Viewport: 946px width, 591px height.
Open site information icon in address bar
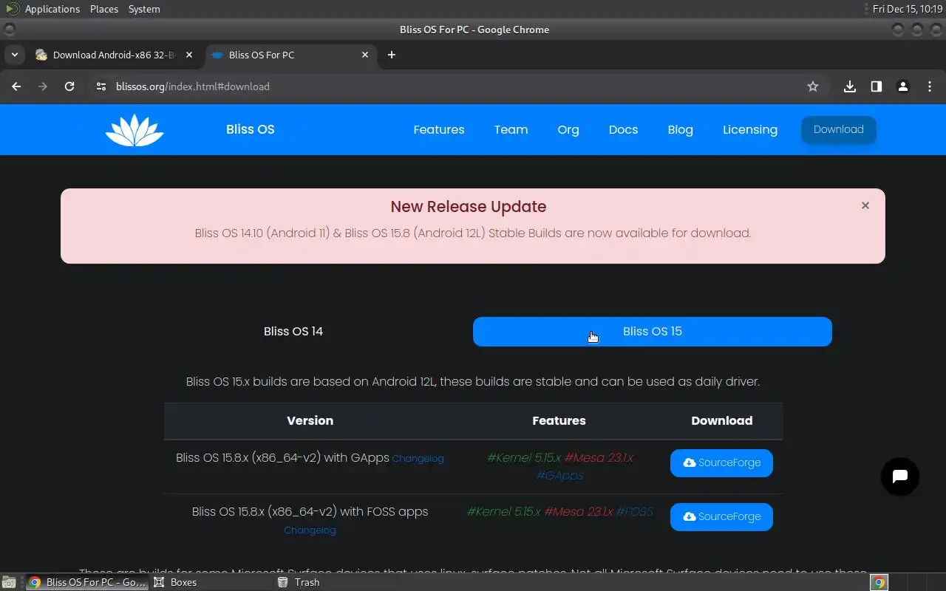point(101,86)
